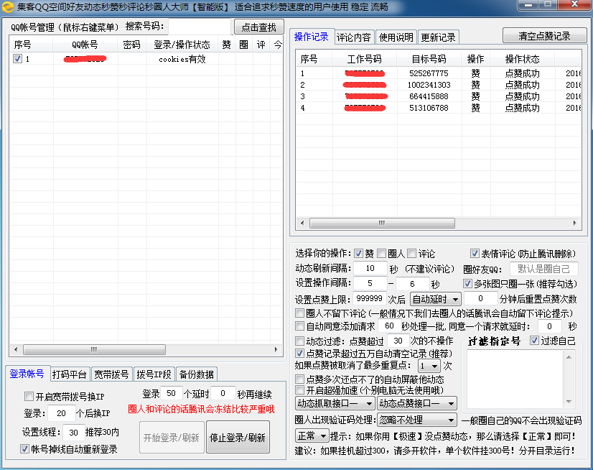Open the 正常 mode dropdown
This screenshot has height=470, width=593.
pyautogui.click(x=312, y=436)
